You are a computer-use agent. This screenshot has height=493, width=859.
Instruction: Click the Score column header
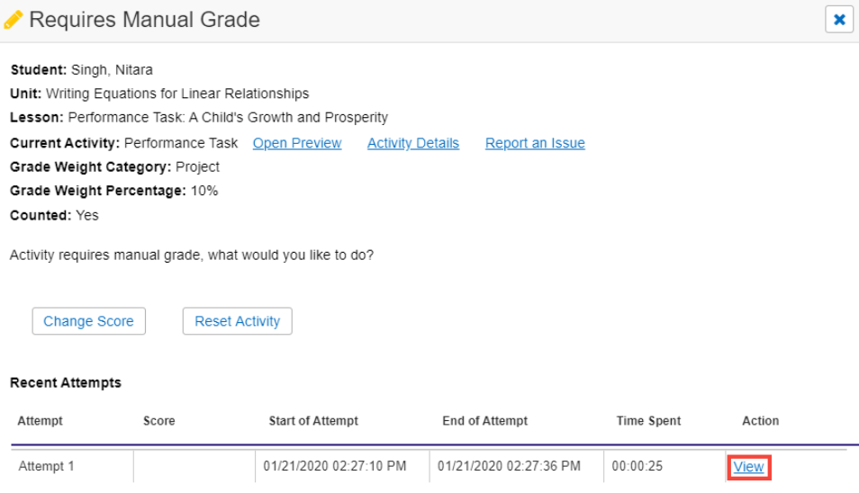[158, 421]
